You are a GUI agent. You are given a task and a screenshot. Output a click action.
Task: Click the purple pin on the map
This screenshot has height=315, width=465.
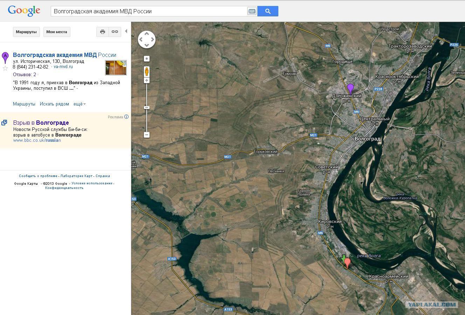[351, 88]
